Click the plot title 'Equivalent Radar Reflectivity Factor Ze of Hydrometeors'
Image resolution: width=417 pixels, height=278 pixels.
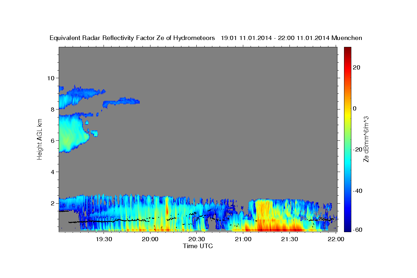(132, 38)
